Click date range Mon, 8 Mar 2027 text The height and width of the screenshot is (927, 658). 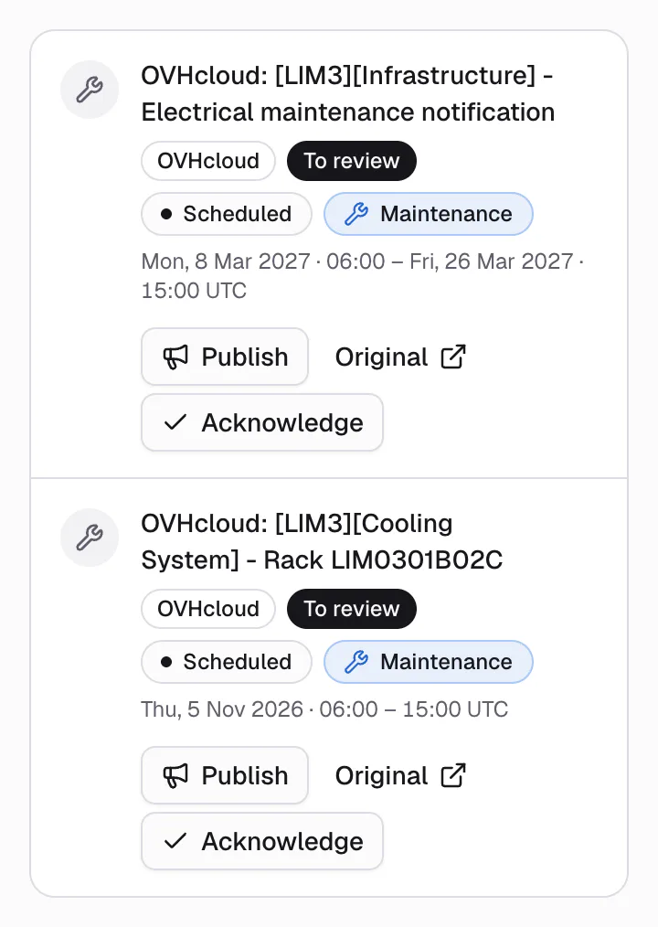tap(362, 275)
